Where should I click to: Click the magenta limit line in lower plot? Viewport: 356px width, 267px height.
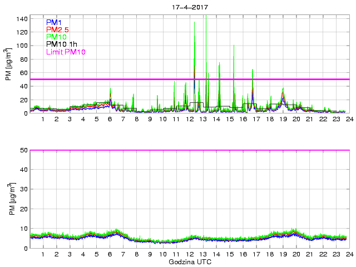189,150
